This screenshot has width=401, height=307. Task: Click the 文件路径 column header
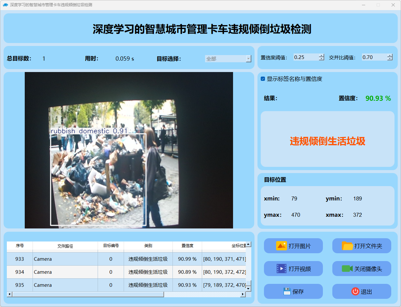coord(65,246)
